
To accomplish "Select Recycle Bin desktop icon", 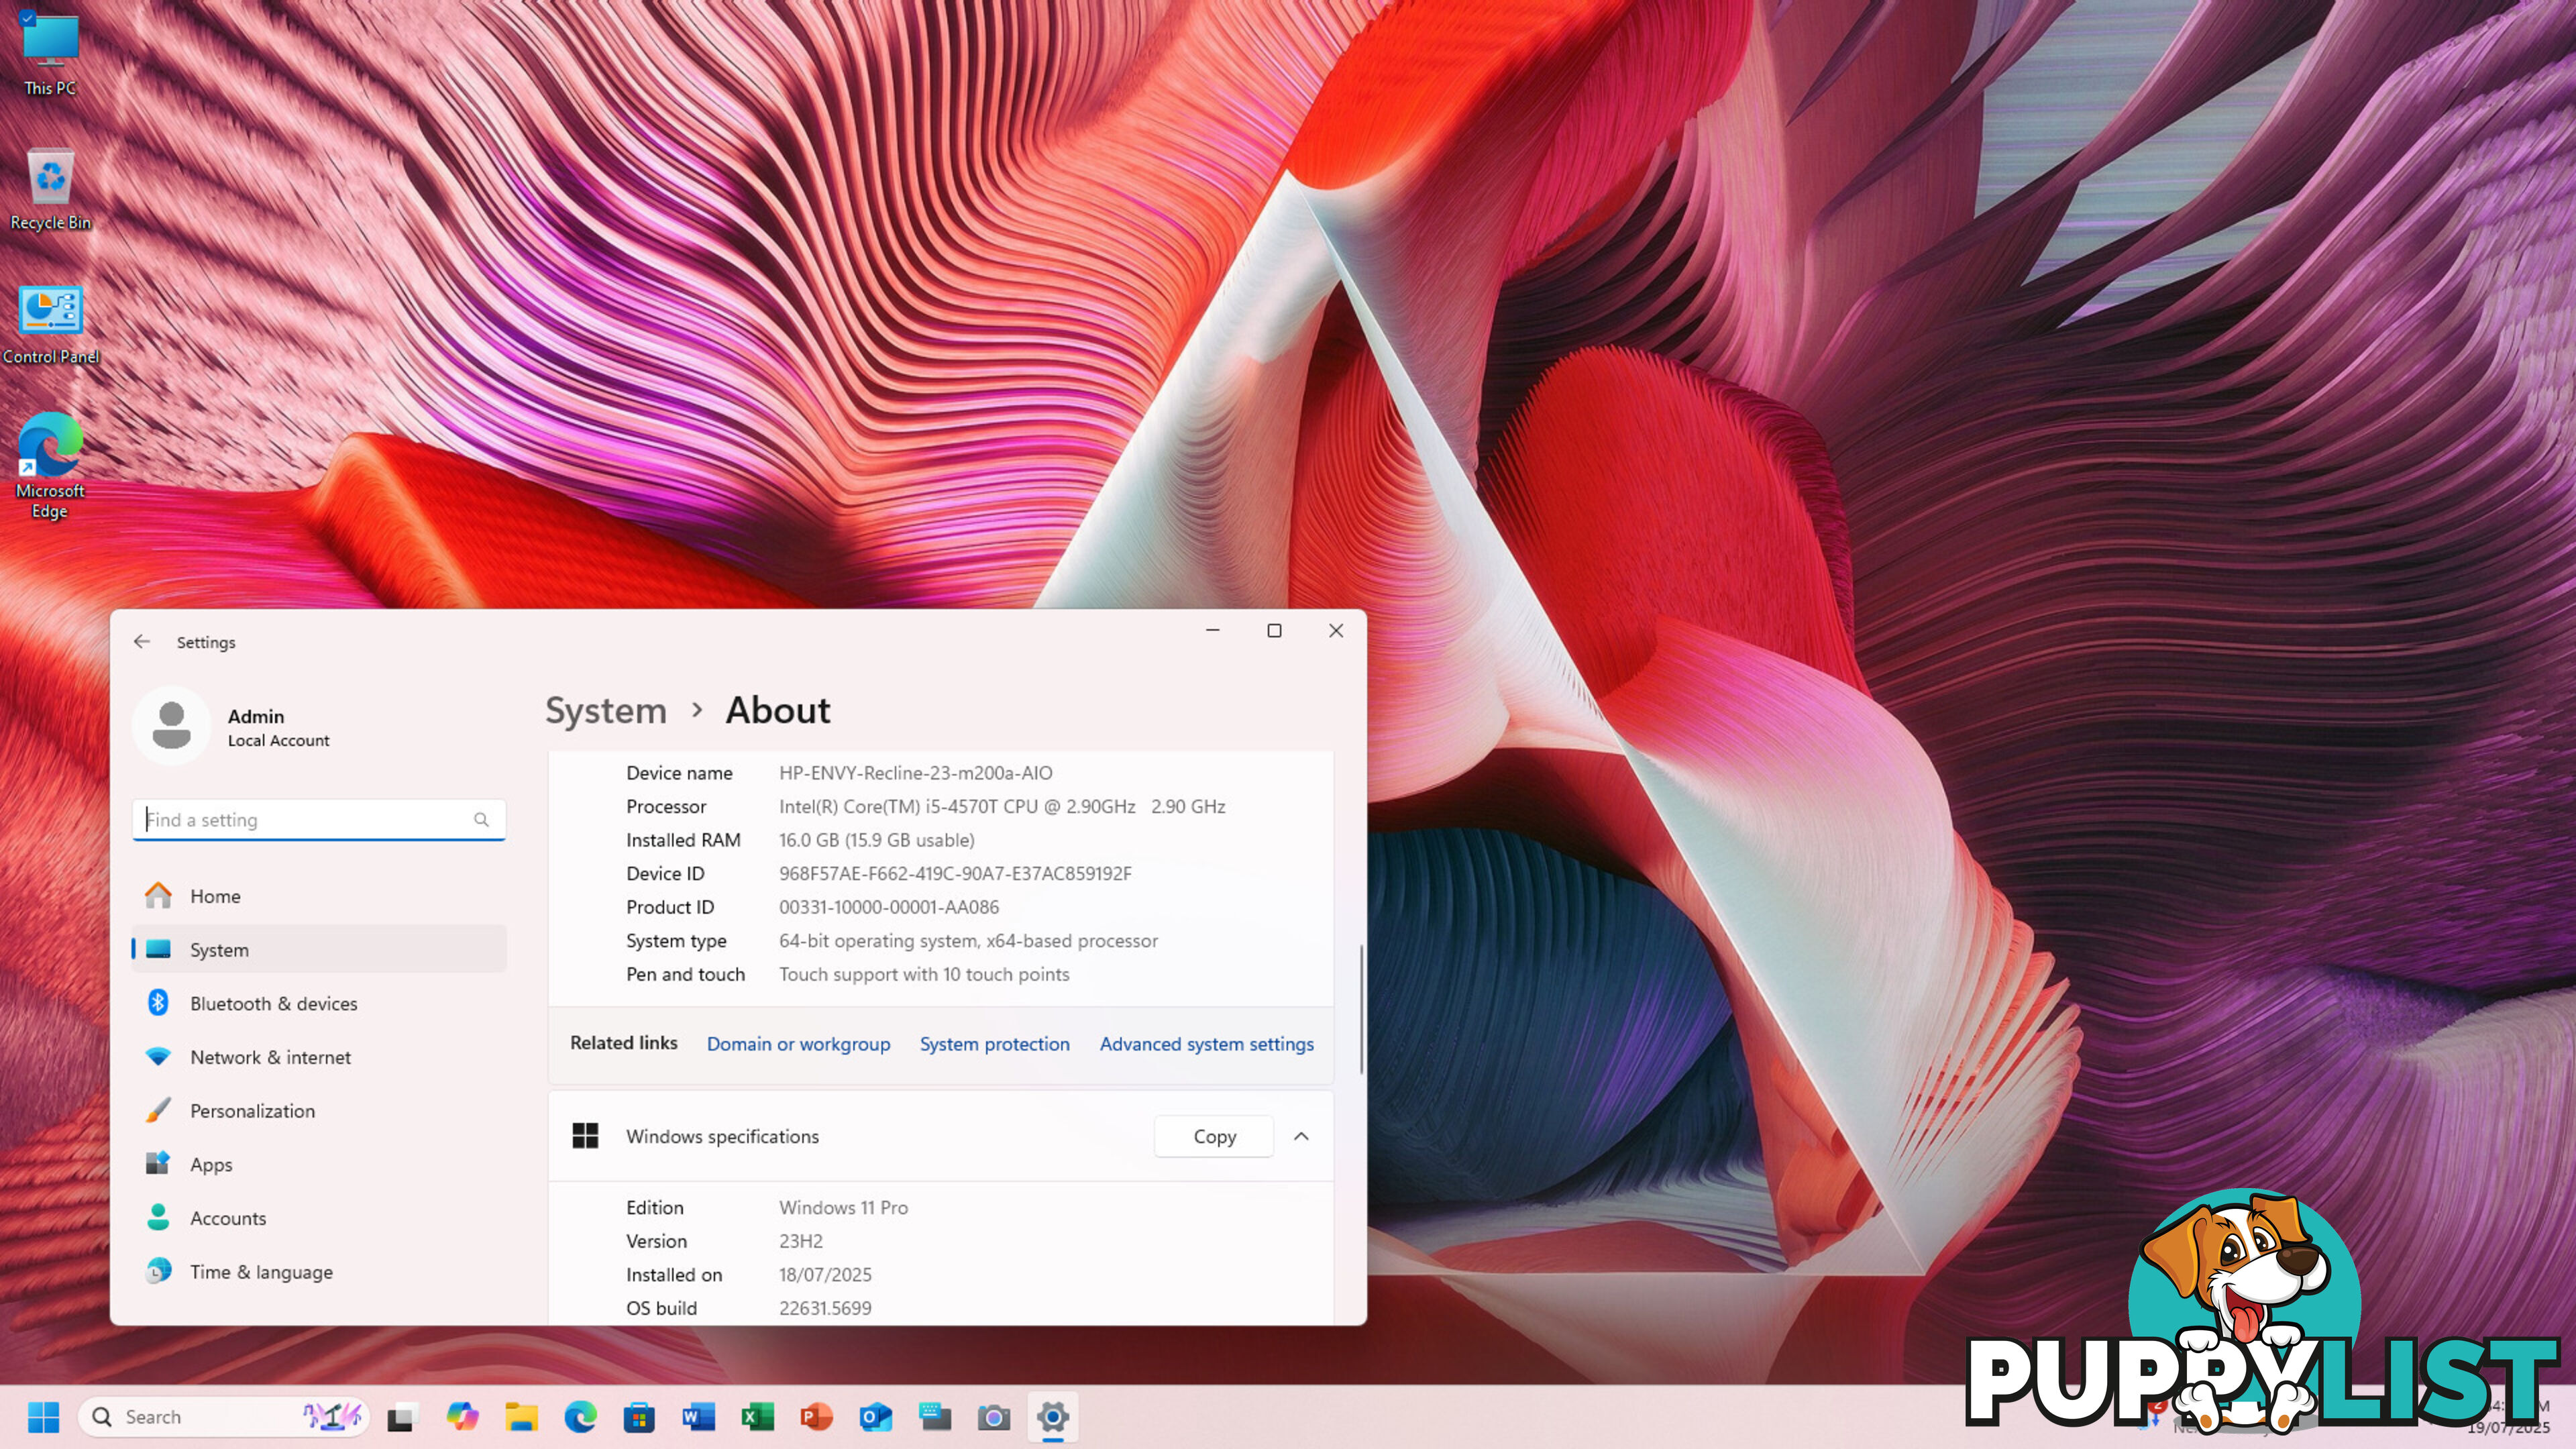I will click(x=50, y=190).
